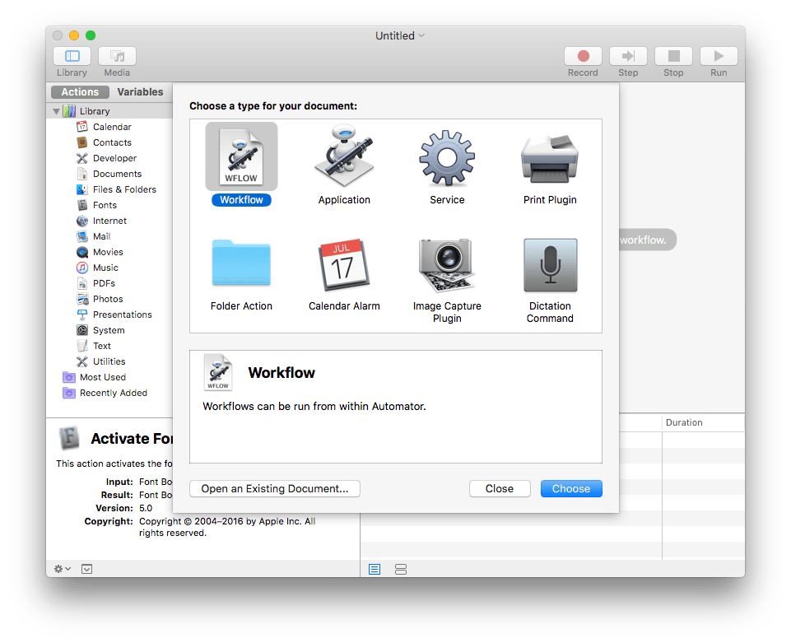
Task: Select Files & Folders in the library
Action: pos(124,189)
